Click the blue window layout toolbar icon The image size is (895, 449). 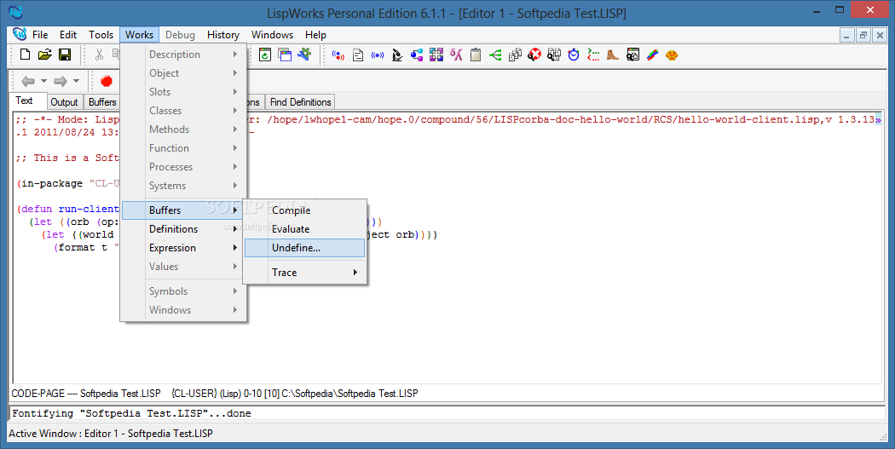[284, 55]
